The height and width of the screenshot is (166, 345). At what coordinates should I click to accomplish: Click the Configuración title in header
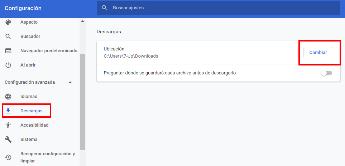(x=23, y=8)
